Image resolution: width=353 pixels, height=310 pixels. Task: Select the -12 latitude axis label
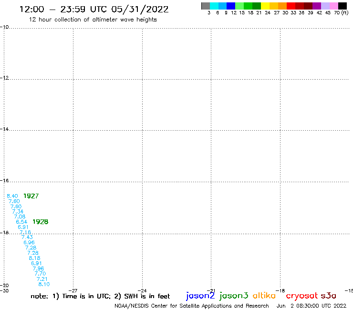tap(4, 78)
